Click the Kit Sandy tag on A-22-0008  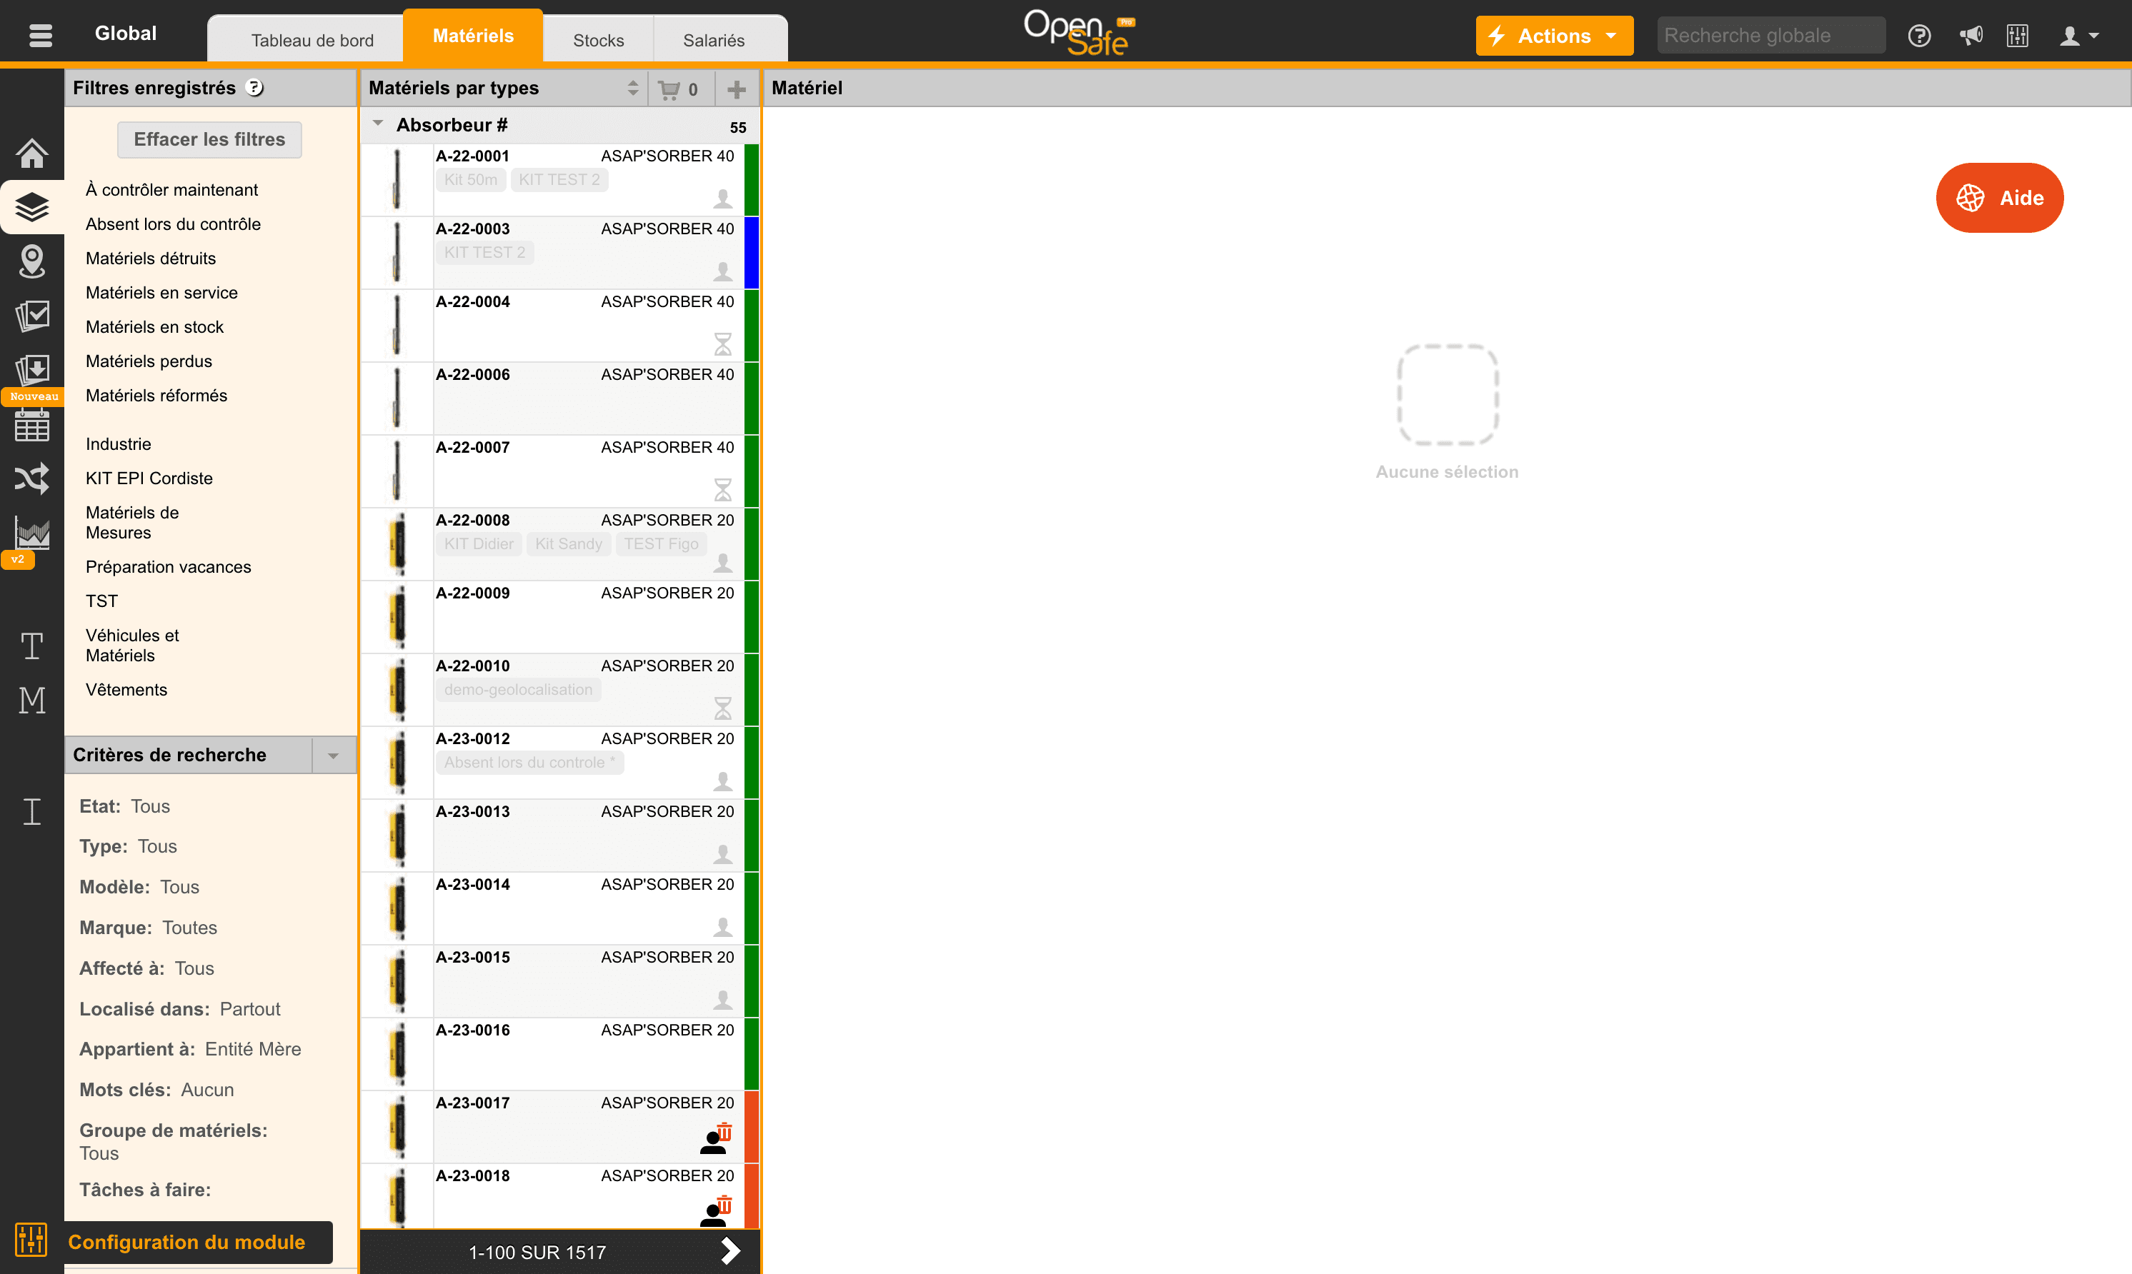click(x=569, y=543)
